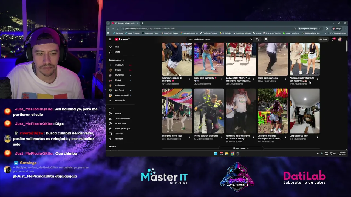Screen dimensions: 351x197
Task: Open 'Aprende a bailar champeta en parejas' title
Action: click(238, 137)
